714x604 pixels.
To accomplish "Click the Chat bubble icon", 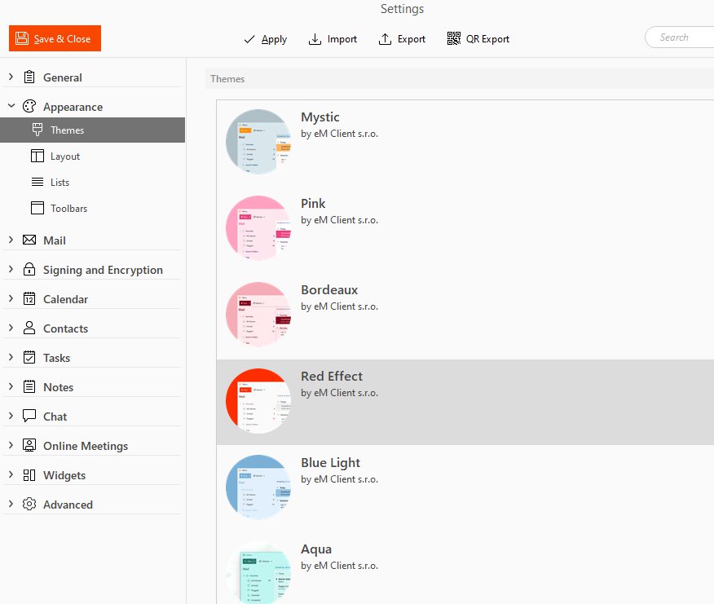I will pos(29,417).
